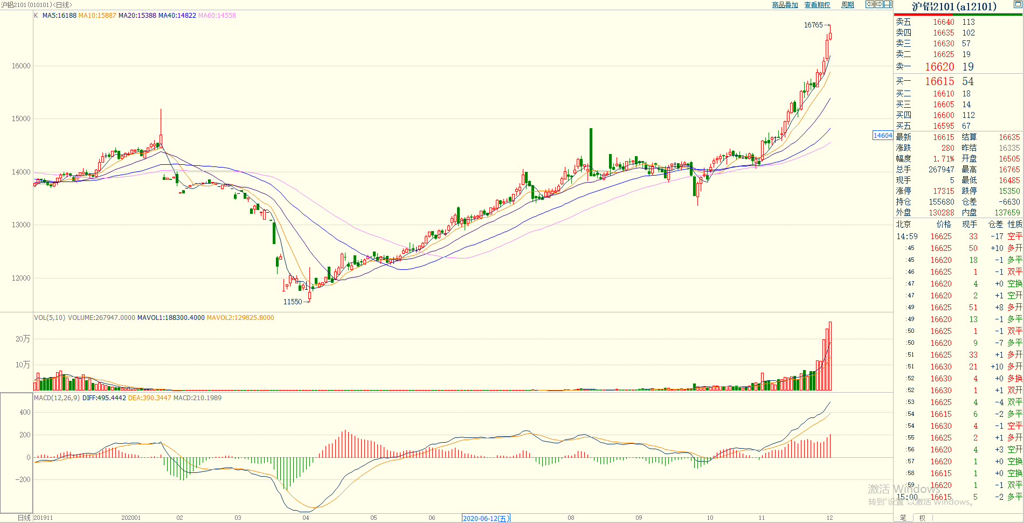This screenshot has height=523, width=1024.
Task: Click the 昨结 value 16335
Action: (1009, 148)
